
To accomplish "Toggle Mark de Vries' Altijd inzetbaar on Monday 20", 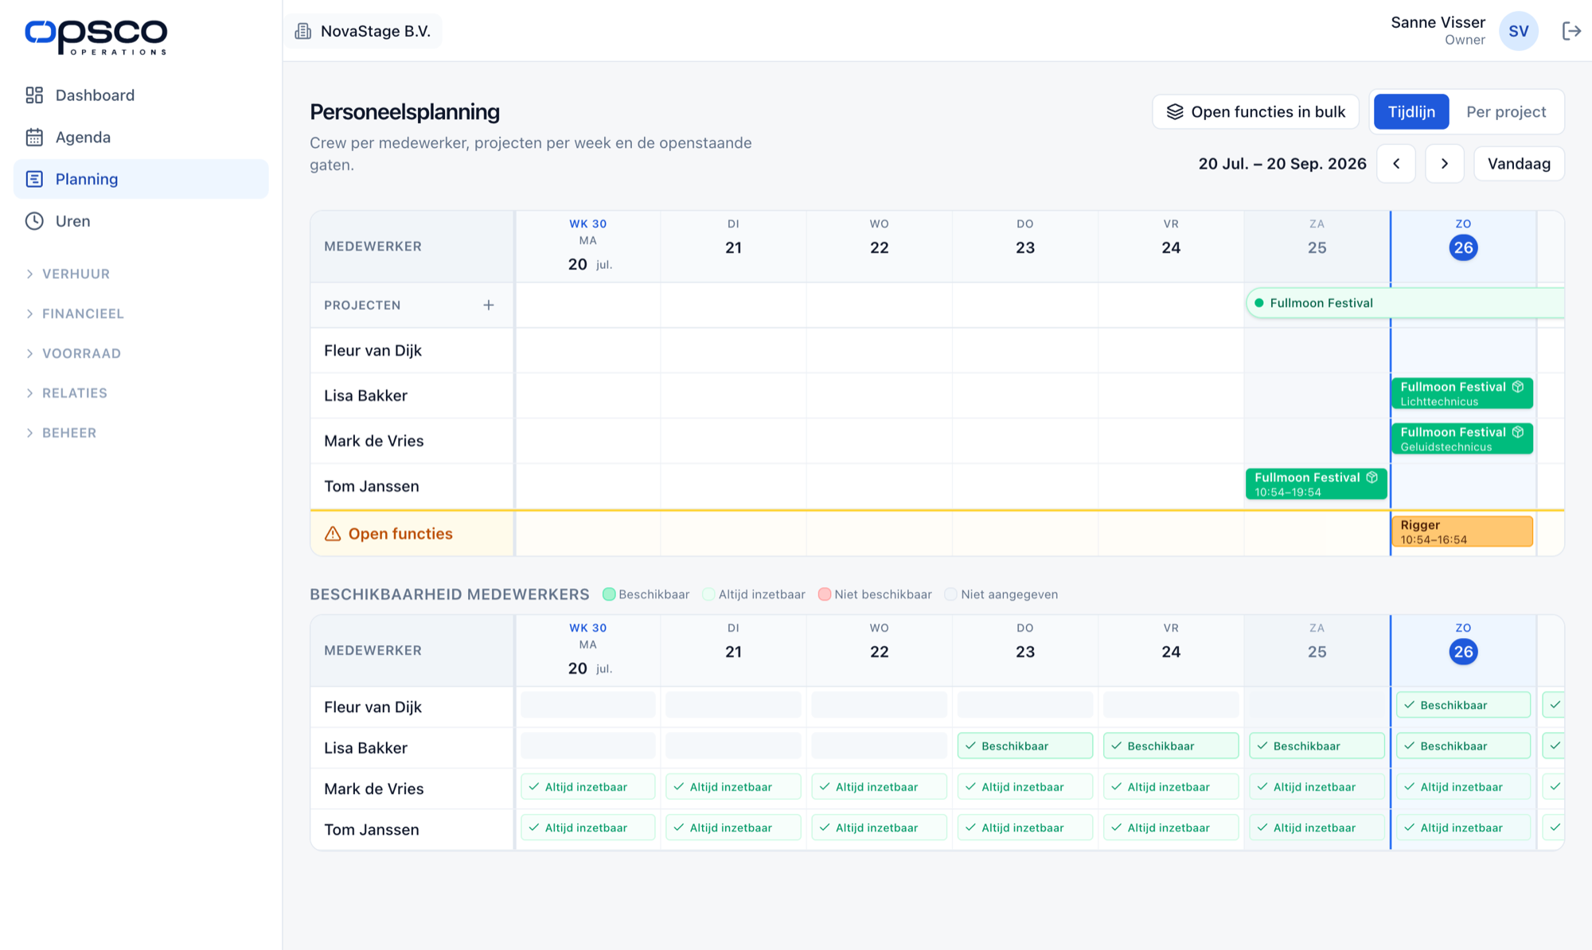I will click(x=587, y=787).
